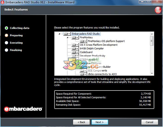Select the BDE Components item
This screenshot has height=127, width=163.
pyautogui.click(x=98, y=71)
